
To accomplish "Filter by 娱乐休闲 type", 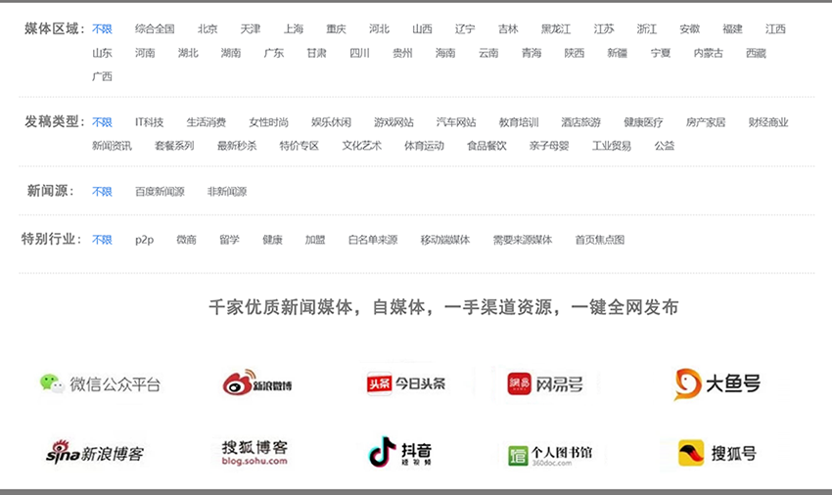I will (x=331, y=122).
